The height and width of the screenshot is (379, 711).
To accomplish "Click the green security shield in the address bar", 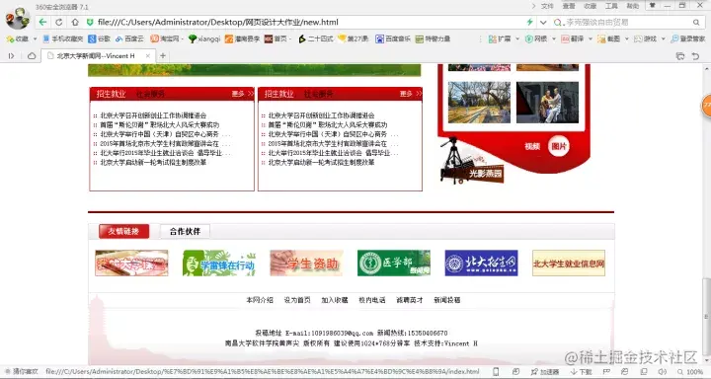I will [90, 22].
